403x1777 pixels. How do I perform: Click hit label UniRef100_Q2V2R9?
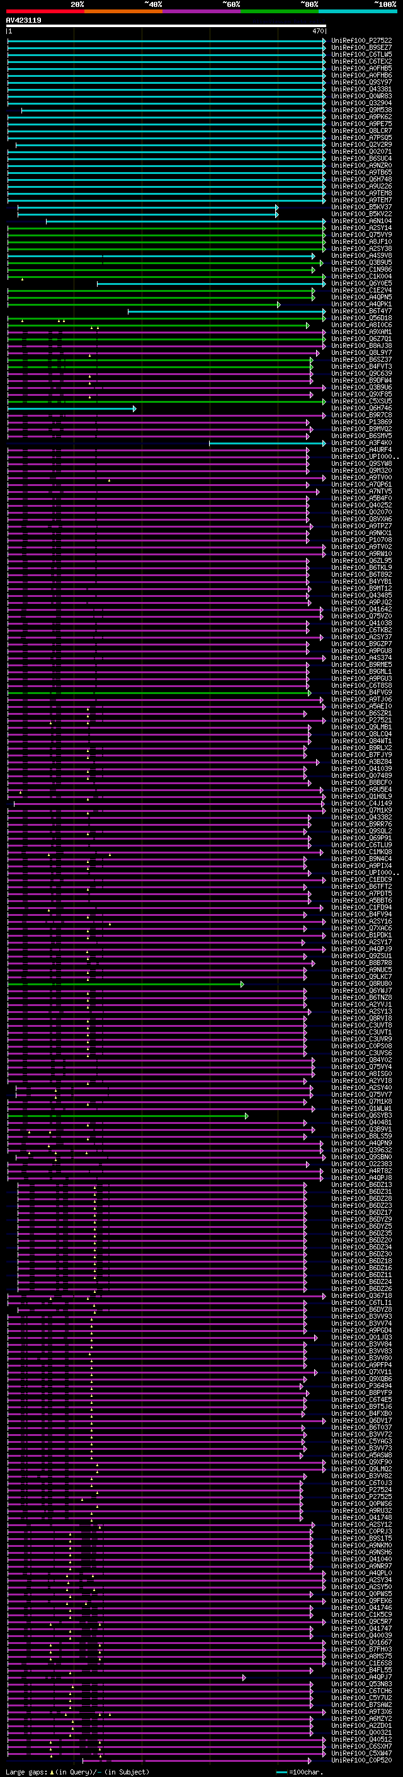click(361, 145)
